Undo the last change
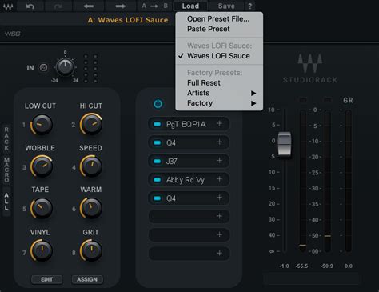The width and height of the screenshot is (379, 292). 30,6
